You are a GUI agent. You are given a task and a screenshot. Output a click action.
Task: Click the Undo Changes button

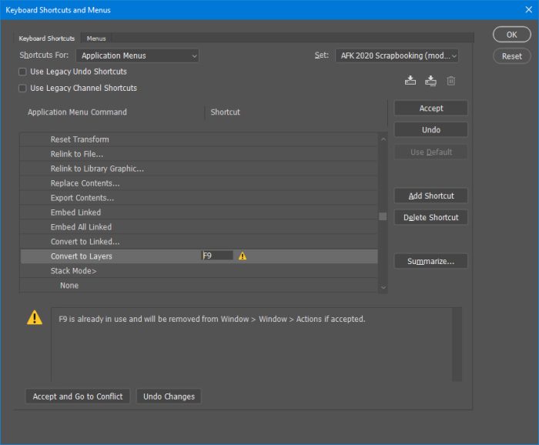(169, 396)
